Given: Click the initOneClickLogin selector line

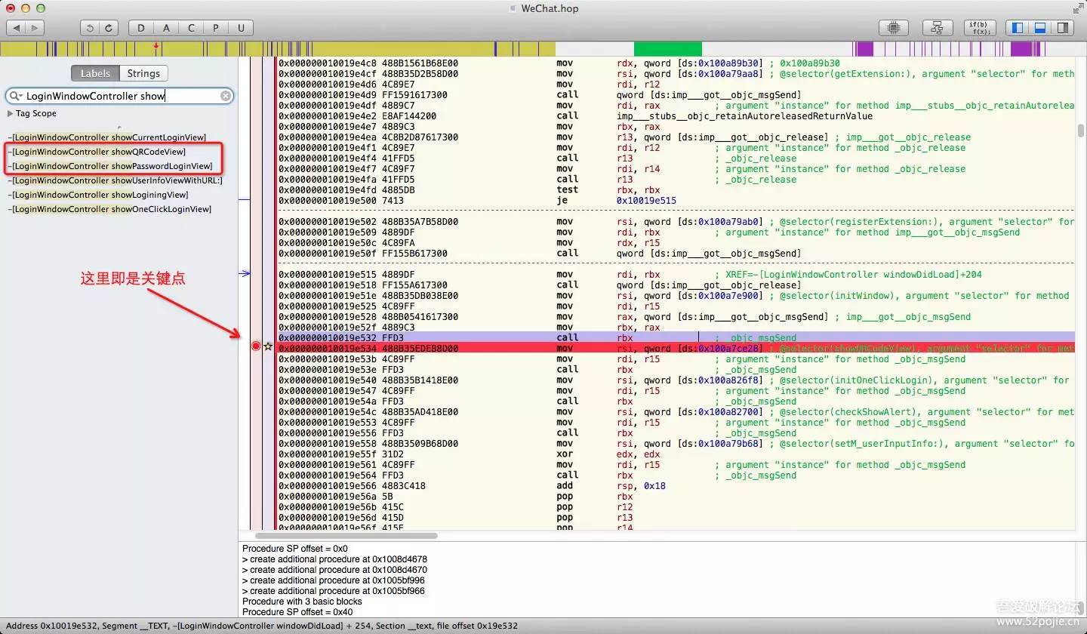Looking at the screenshot, I should click(676, 380).
